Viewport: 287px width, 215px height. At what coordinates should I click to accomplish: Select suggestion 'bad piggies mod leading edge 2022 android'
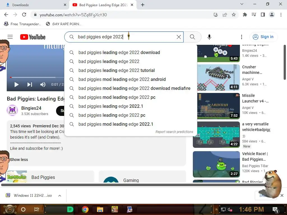pos(131,79)
